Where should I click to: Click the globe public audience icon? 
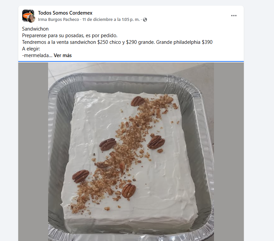[x=145, y=20]
